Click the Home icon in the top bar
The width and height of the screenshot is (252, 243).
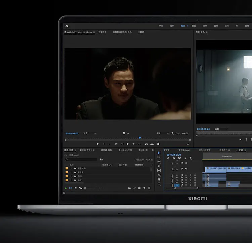click(67, 26)
